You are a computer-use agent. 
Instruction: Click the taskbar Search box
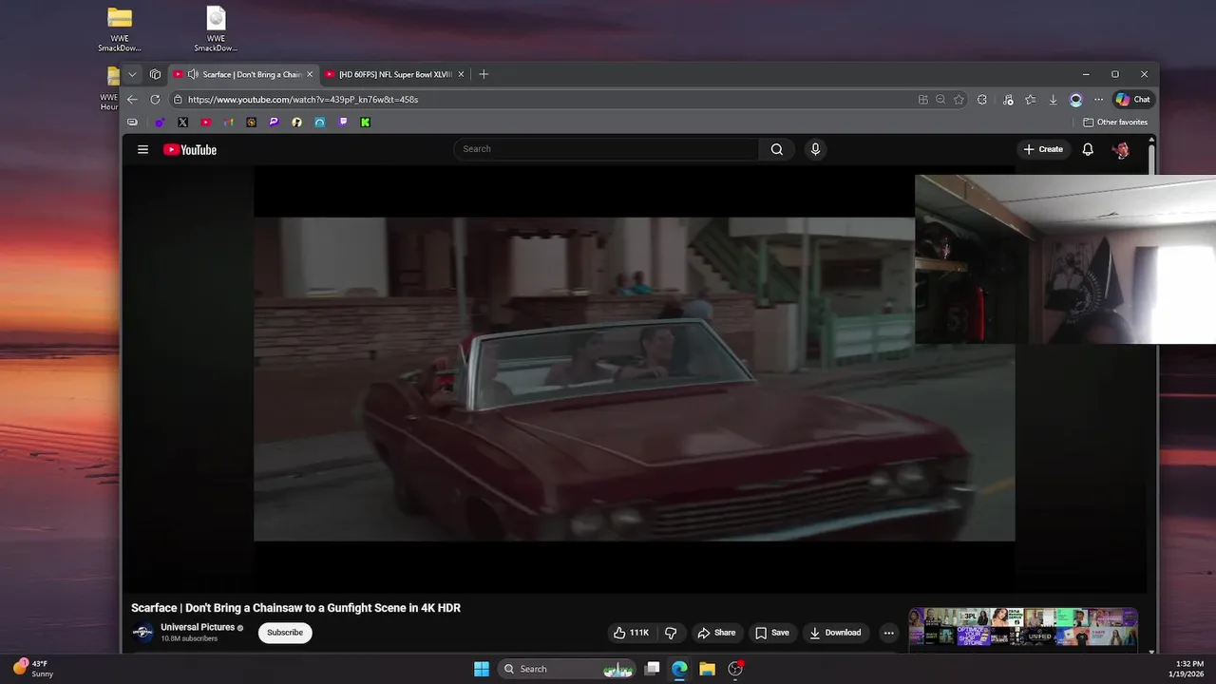[x=566, y=669]
